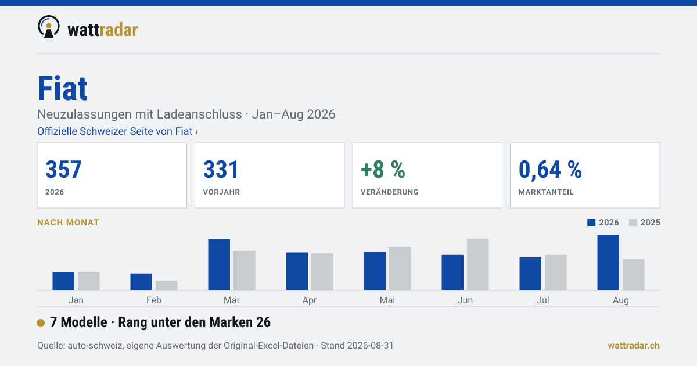Open the Offizielle Schweizer Seite von Fiat link
The image size is (697, 366).
coord(117,131)
